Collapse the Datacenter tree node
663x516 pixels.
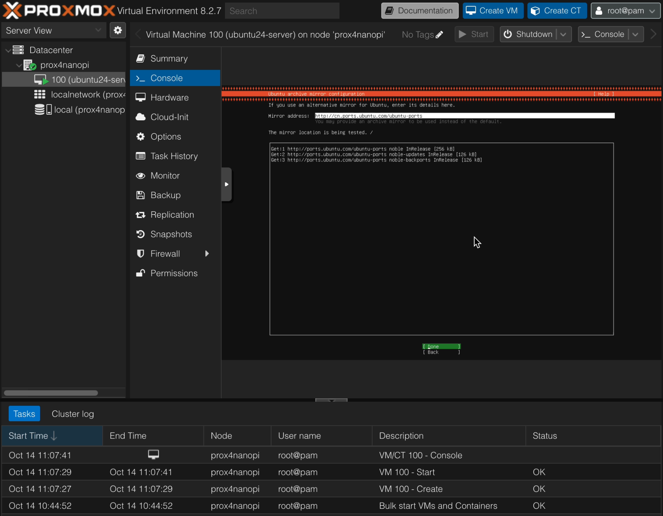coord(8,50)
